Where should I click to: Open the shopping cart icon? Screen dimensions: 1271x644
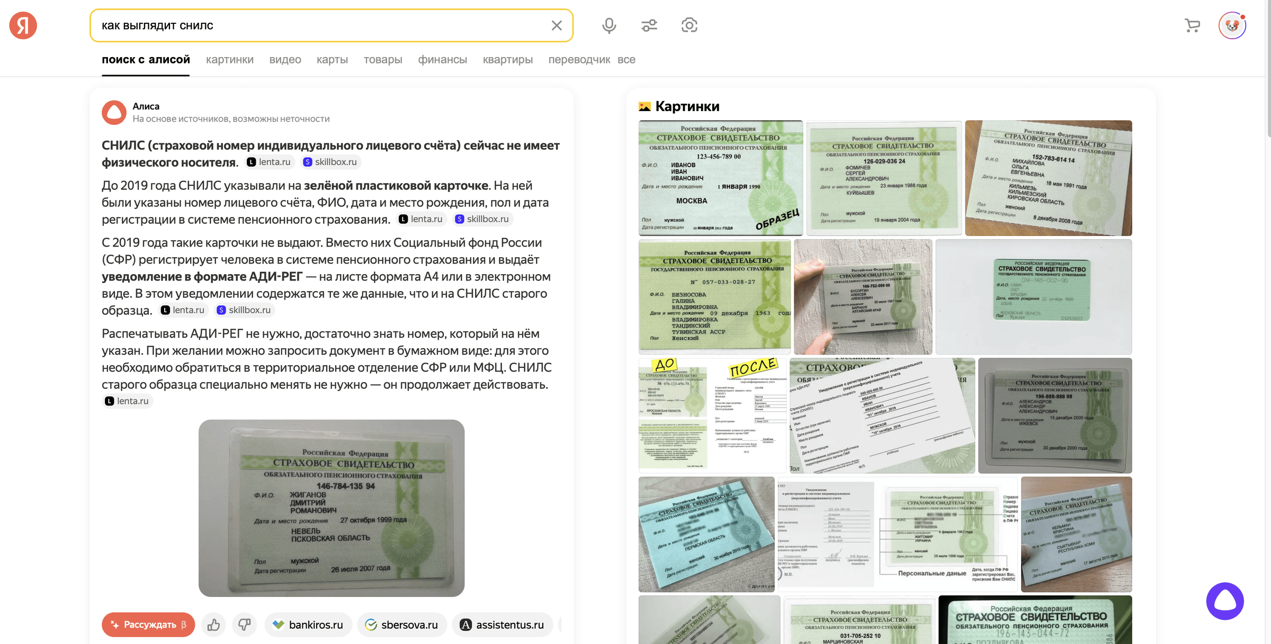pos(1192,25)
